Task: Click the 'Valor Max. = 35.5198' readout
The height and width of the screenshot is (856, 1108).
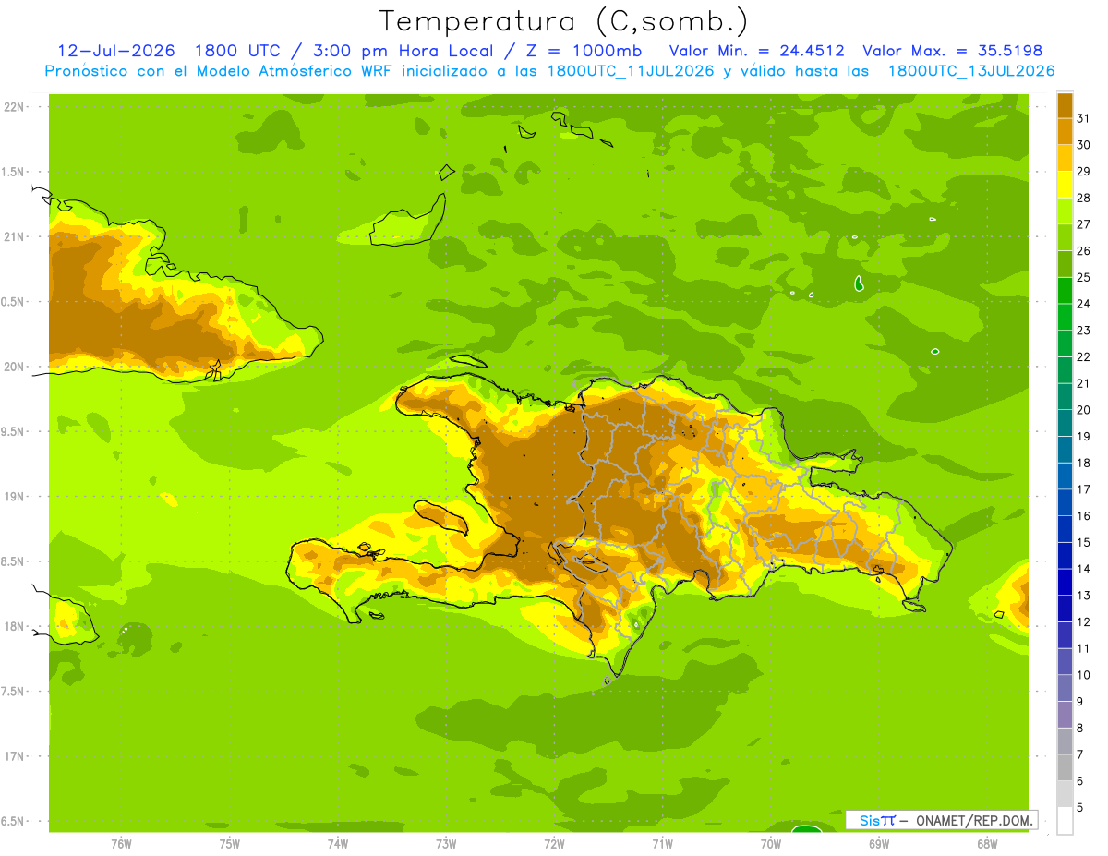Action: [952, 51]
